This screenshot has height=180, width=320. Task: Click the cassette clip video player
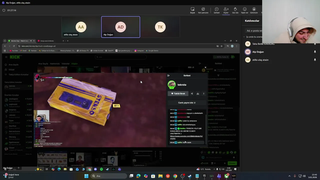(x=100, y=110)
